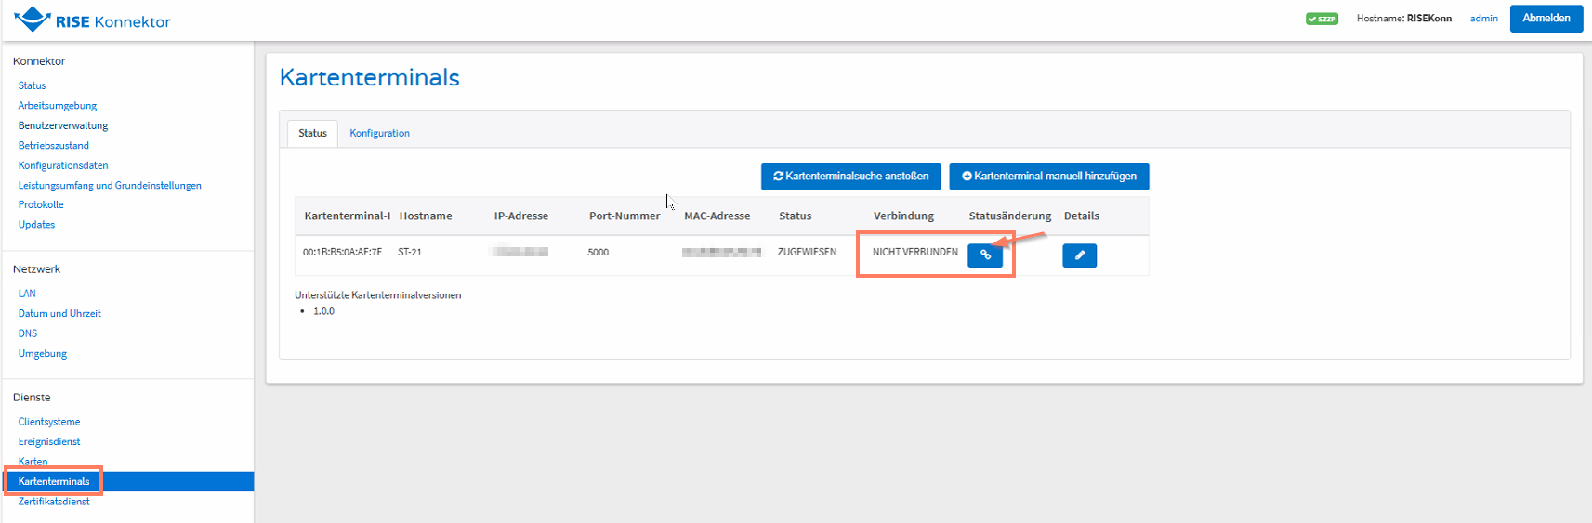Viewport: 1592px width, 523px height.
Task: Click the Verbindung column header
Action: (903, 216)
